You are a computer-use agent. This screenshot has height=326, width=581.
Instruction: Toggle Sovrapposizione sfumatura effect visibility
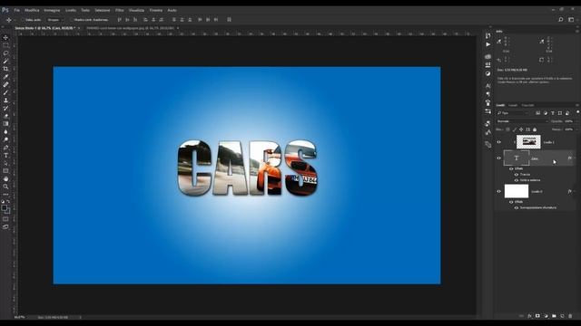[x=517, y=207]
